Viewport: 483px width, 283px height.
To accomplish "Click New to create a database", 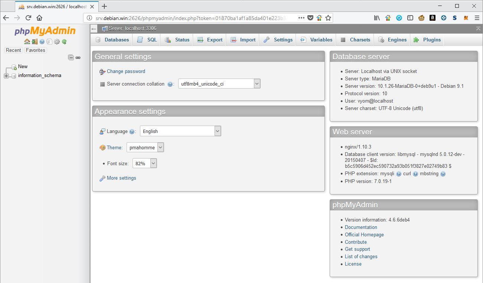I will pos(23,67).
